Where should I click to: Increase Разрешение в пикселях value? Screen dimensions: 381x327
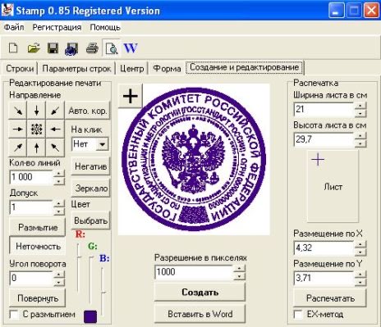(x=239, y=268)
